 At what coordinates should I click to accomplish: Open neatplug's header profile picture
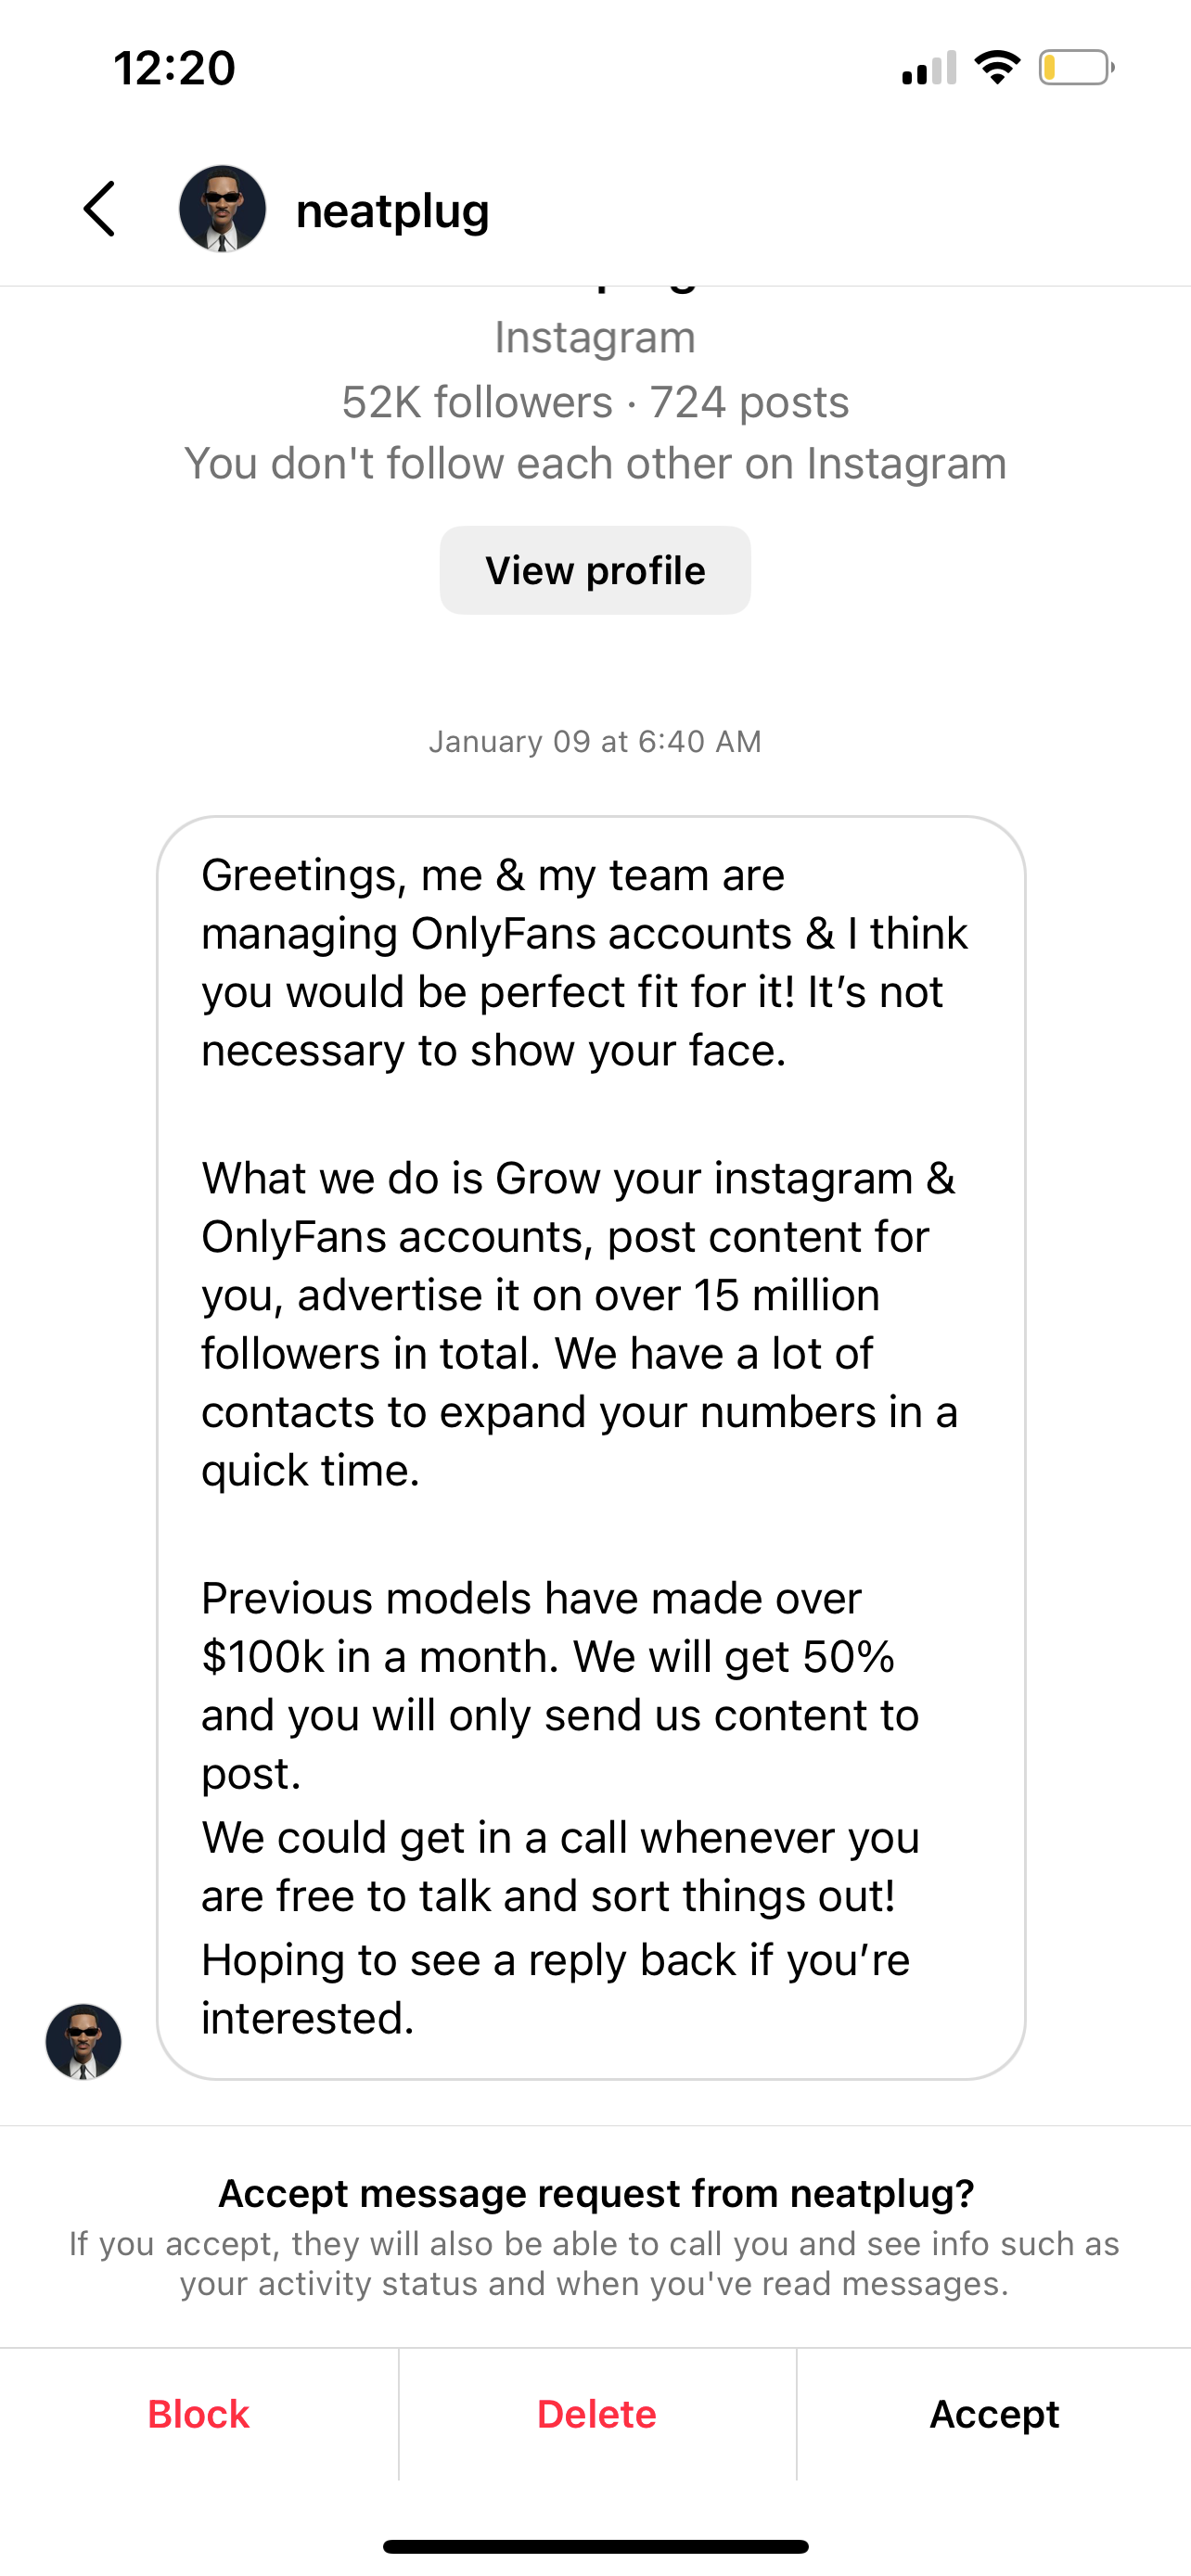click(x=222, y=209)
